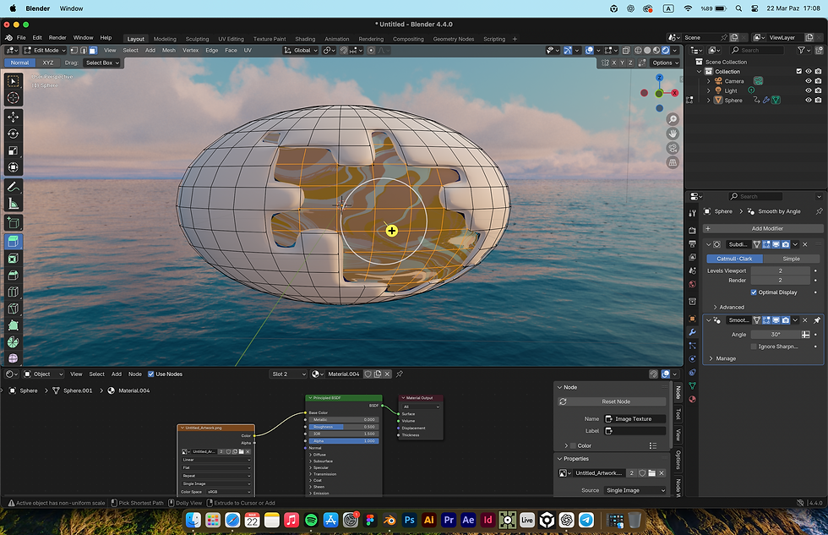The image size is (828, 535).
Task: Click the Roughness slider in Principled BSDF
Action: click(x=343, y=427)
